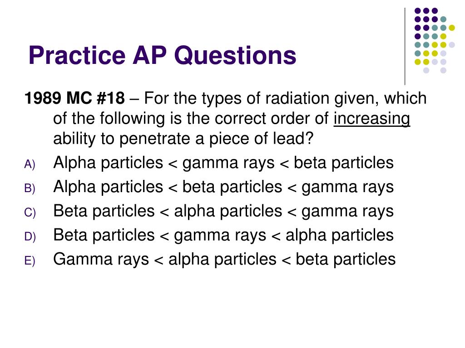Click the underlined word 'increasing'

pos(371,119)
